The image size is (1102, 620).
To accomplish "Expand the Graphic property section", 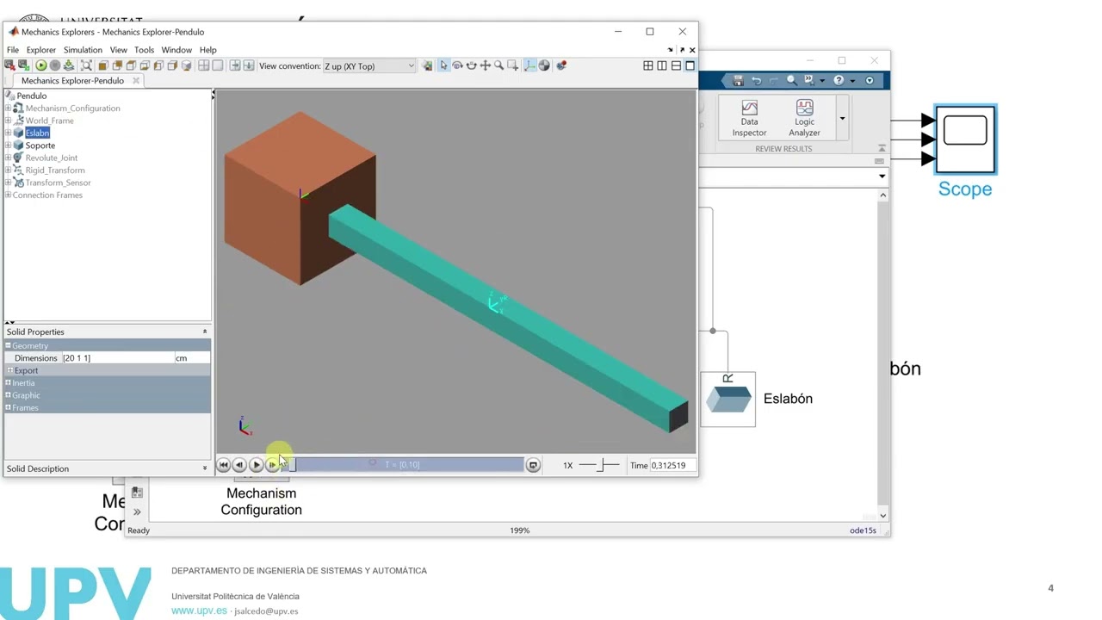I will [x=8, y=395].
